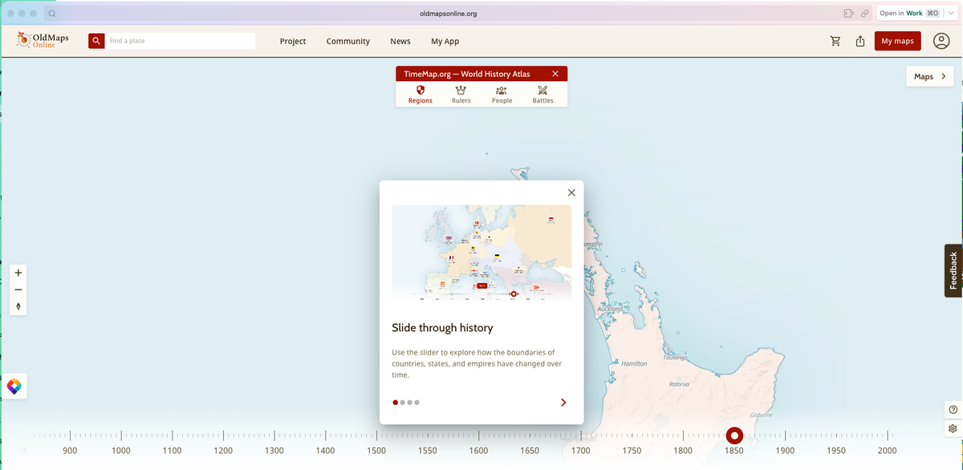Reset map orientation with compass icon
The image size is (963, 470).
pos(18,306)
